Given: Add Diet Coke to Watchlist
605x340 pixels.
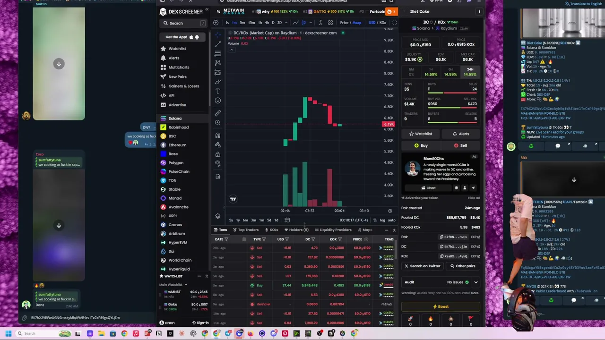Looking at the screenshot, I should coord(420,134).
